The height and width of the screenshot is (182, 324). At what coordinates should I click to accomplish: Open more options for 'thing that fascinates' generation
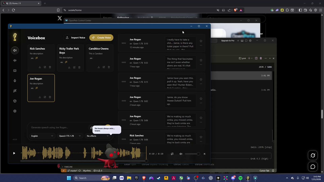point(201,64)
